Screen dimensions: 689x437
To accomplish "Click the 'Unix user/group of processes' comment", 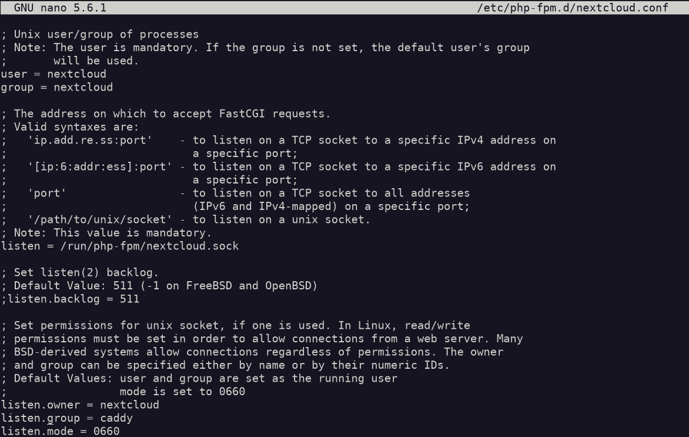I will [x=106, y=34].
